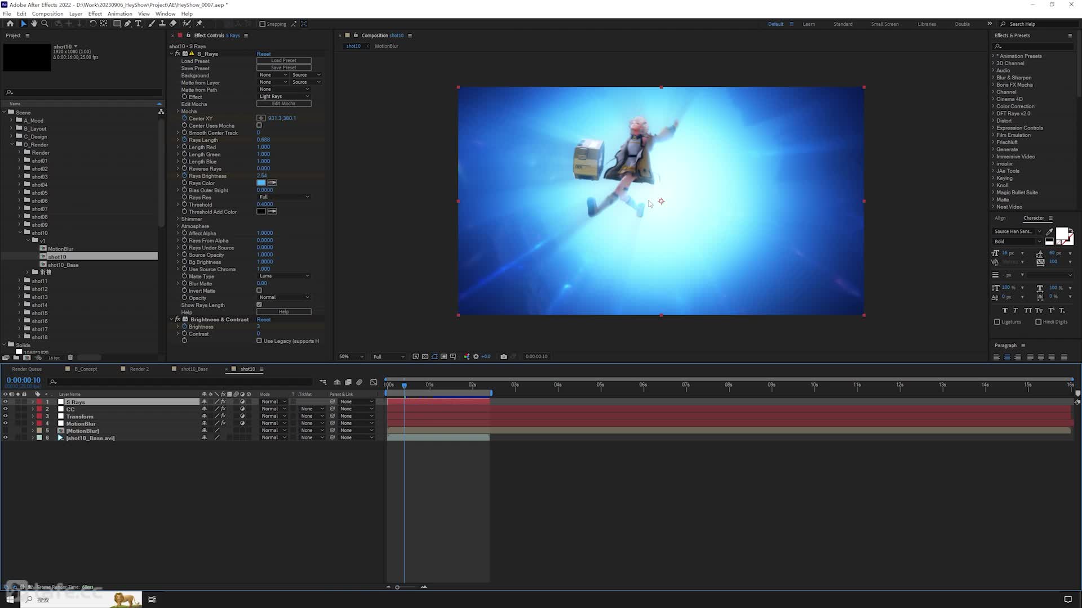The height and width of the screenshot is (608, 1082).
Task: Select the Brush tool
Action: click(152, 24)
